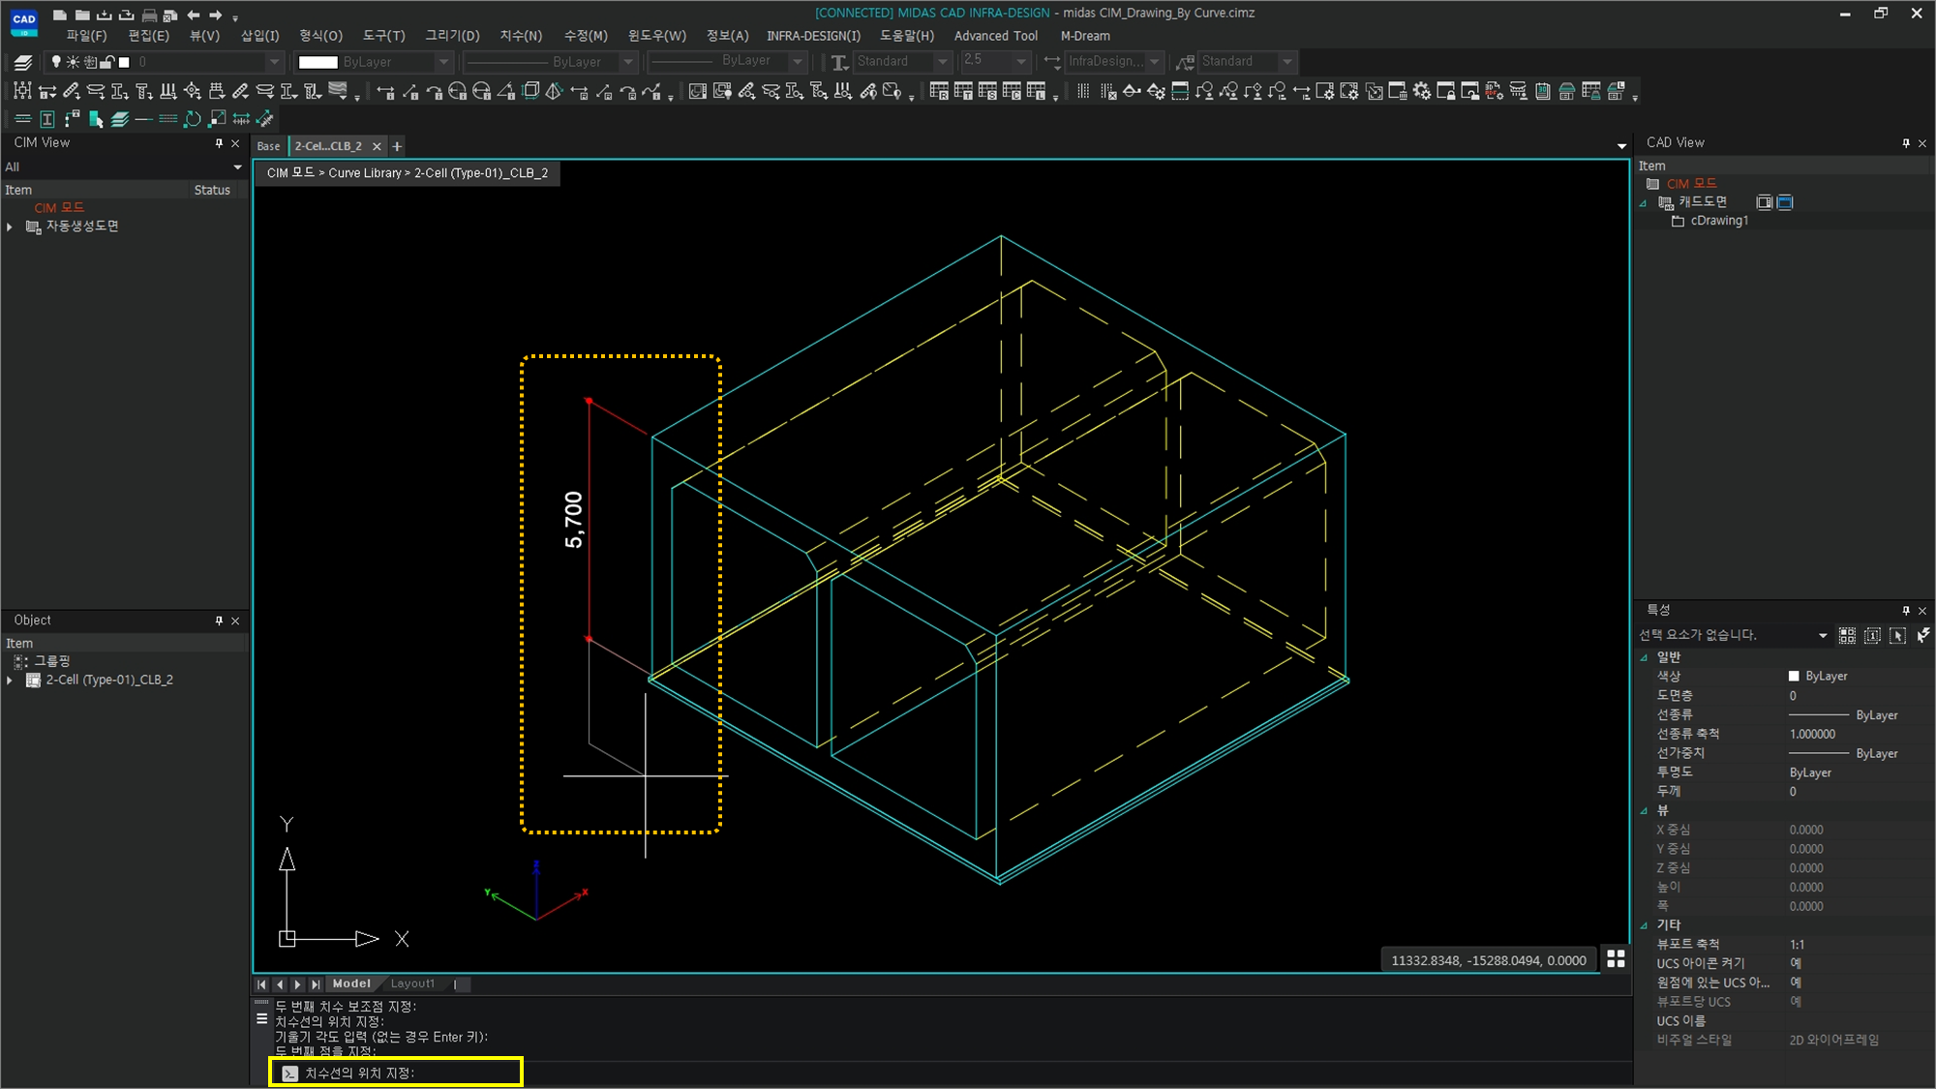
Task: Click the text style T icon
Action: (838, 62)
